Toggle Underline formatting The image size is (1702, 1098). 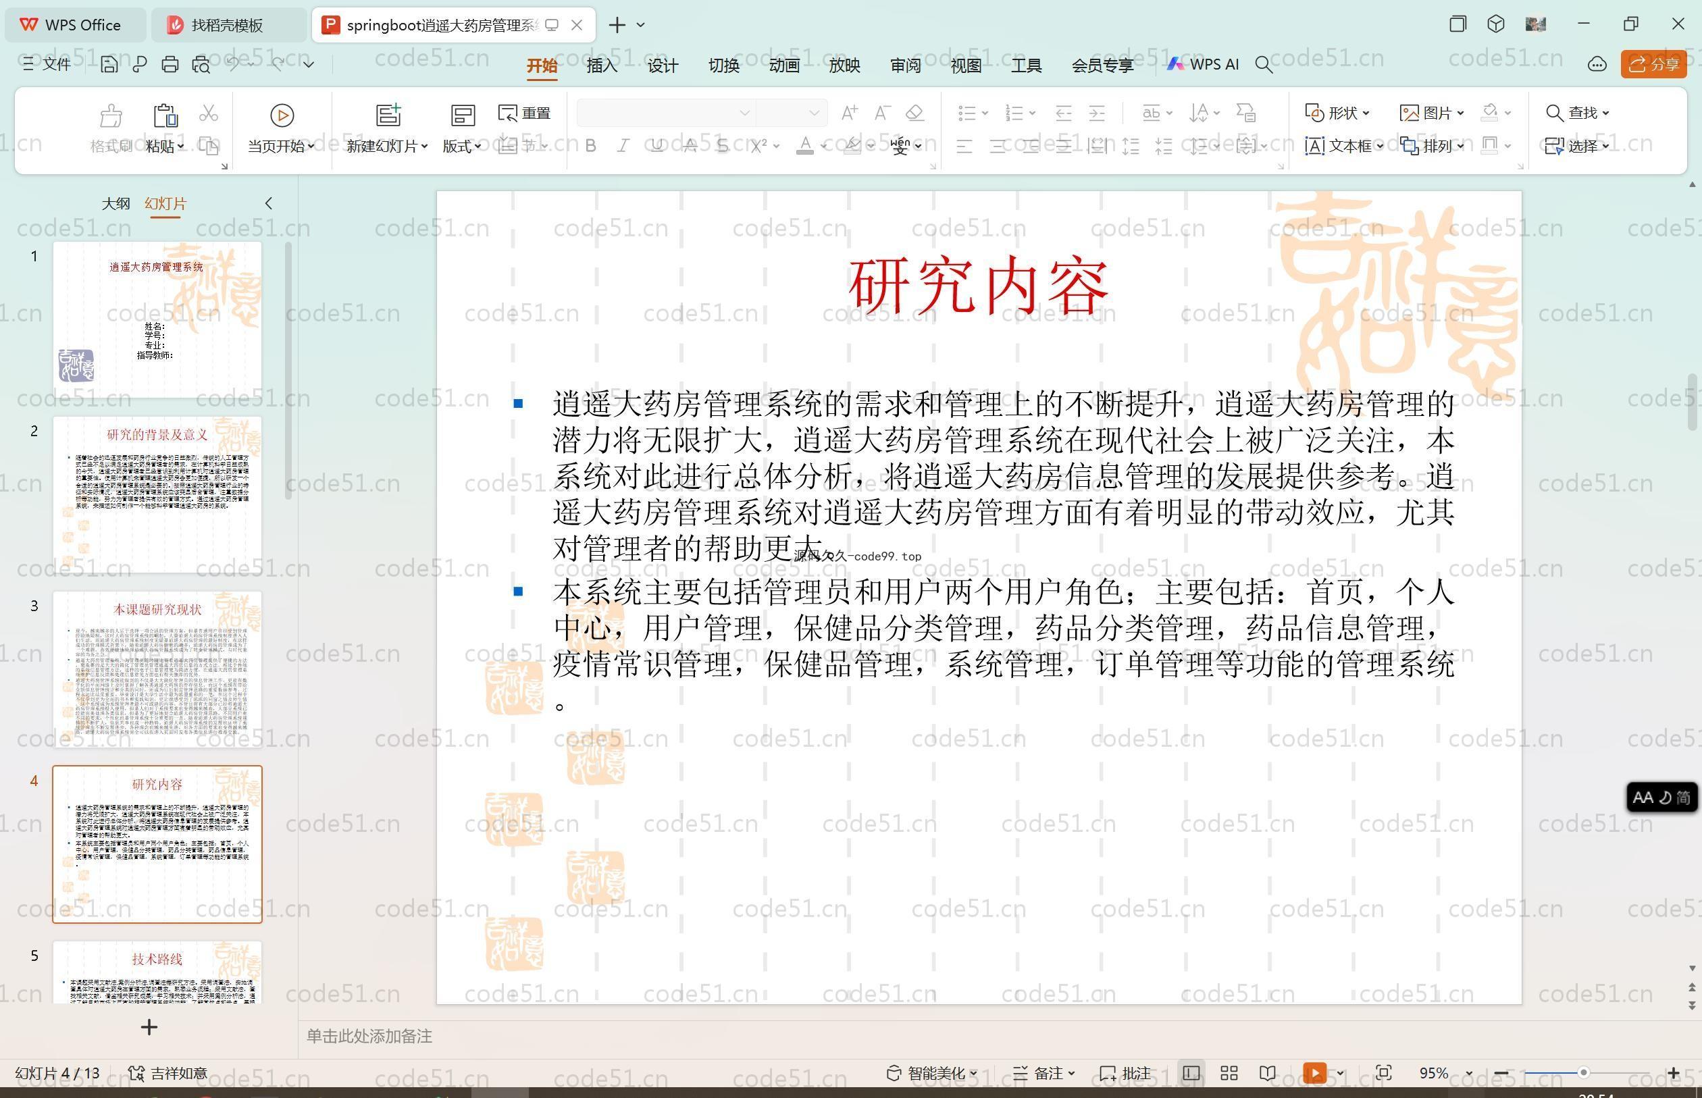[x=656, y=146]
